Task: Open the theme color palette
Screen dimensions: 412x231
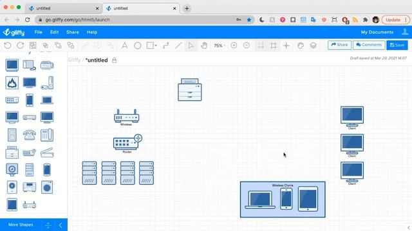Action: click(301, 46)
